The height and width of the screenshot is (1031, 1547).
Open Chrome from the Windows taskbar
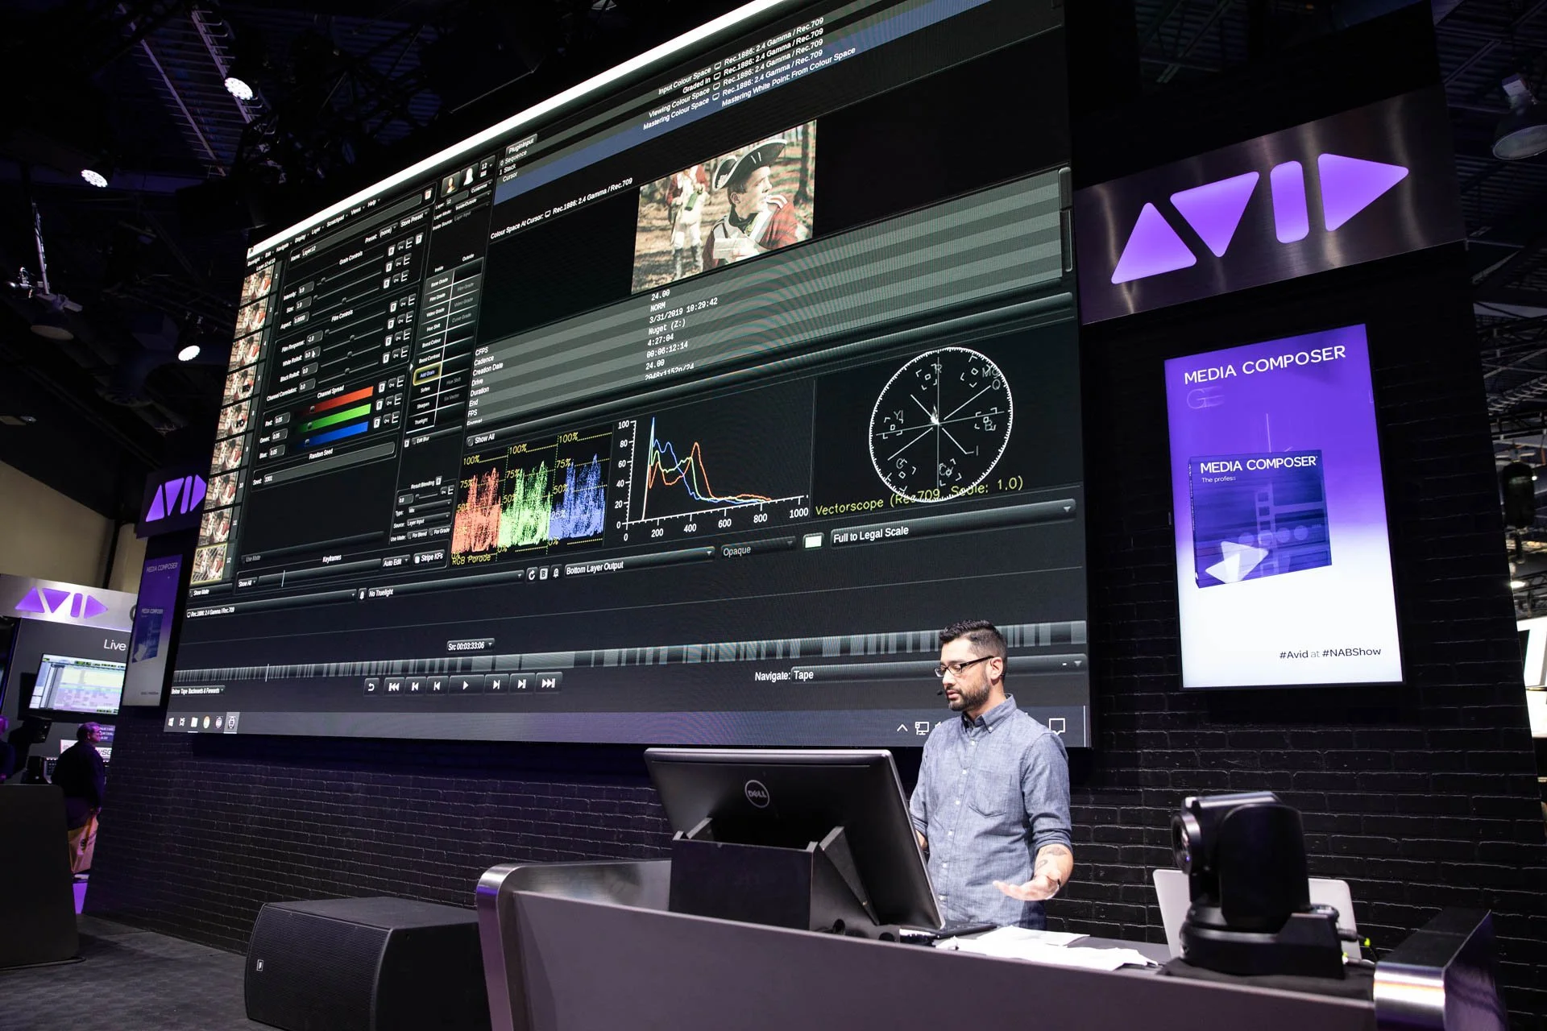pos(205,723)
